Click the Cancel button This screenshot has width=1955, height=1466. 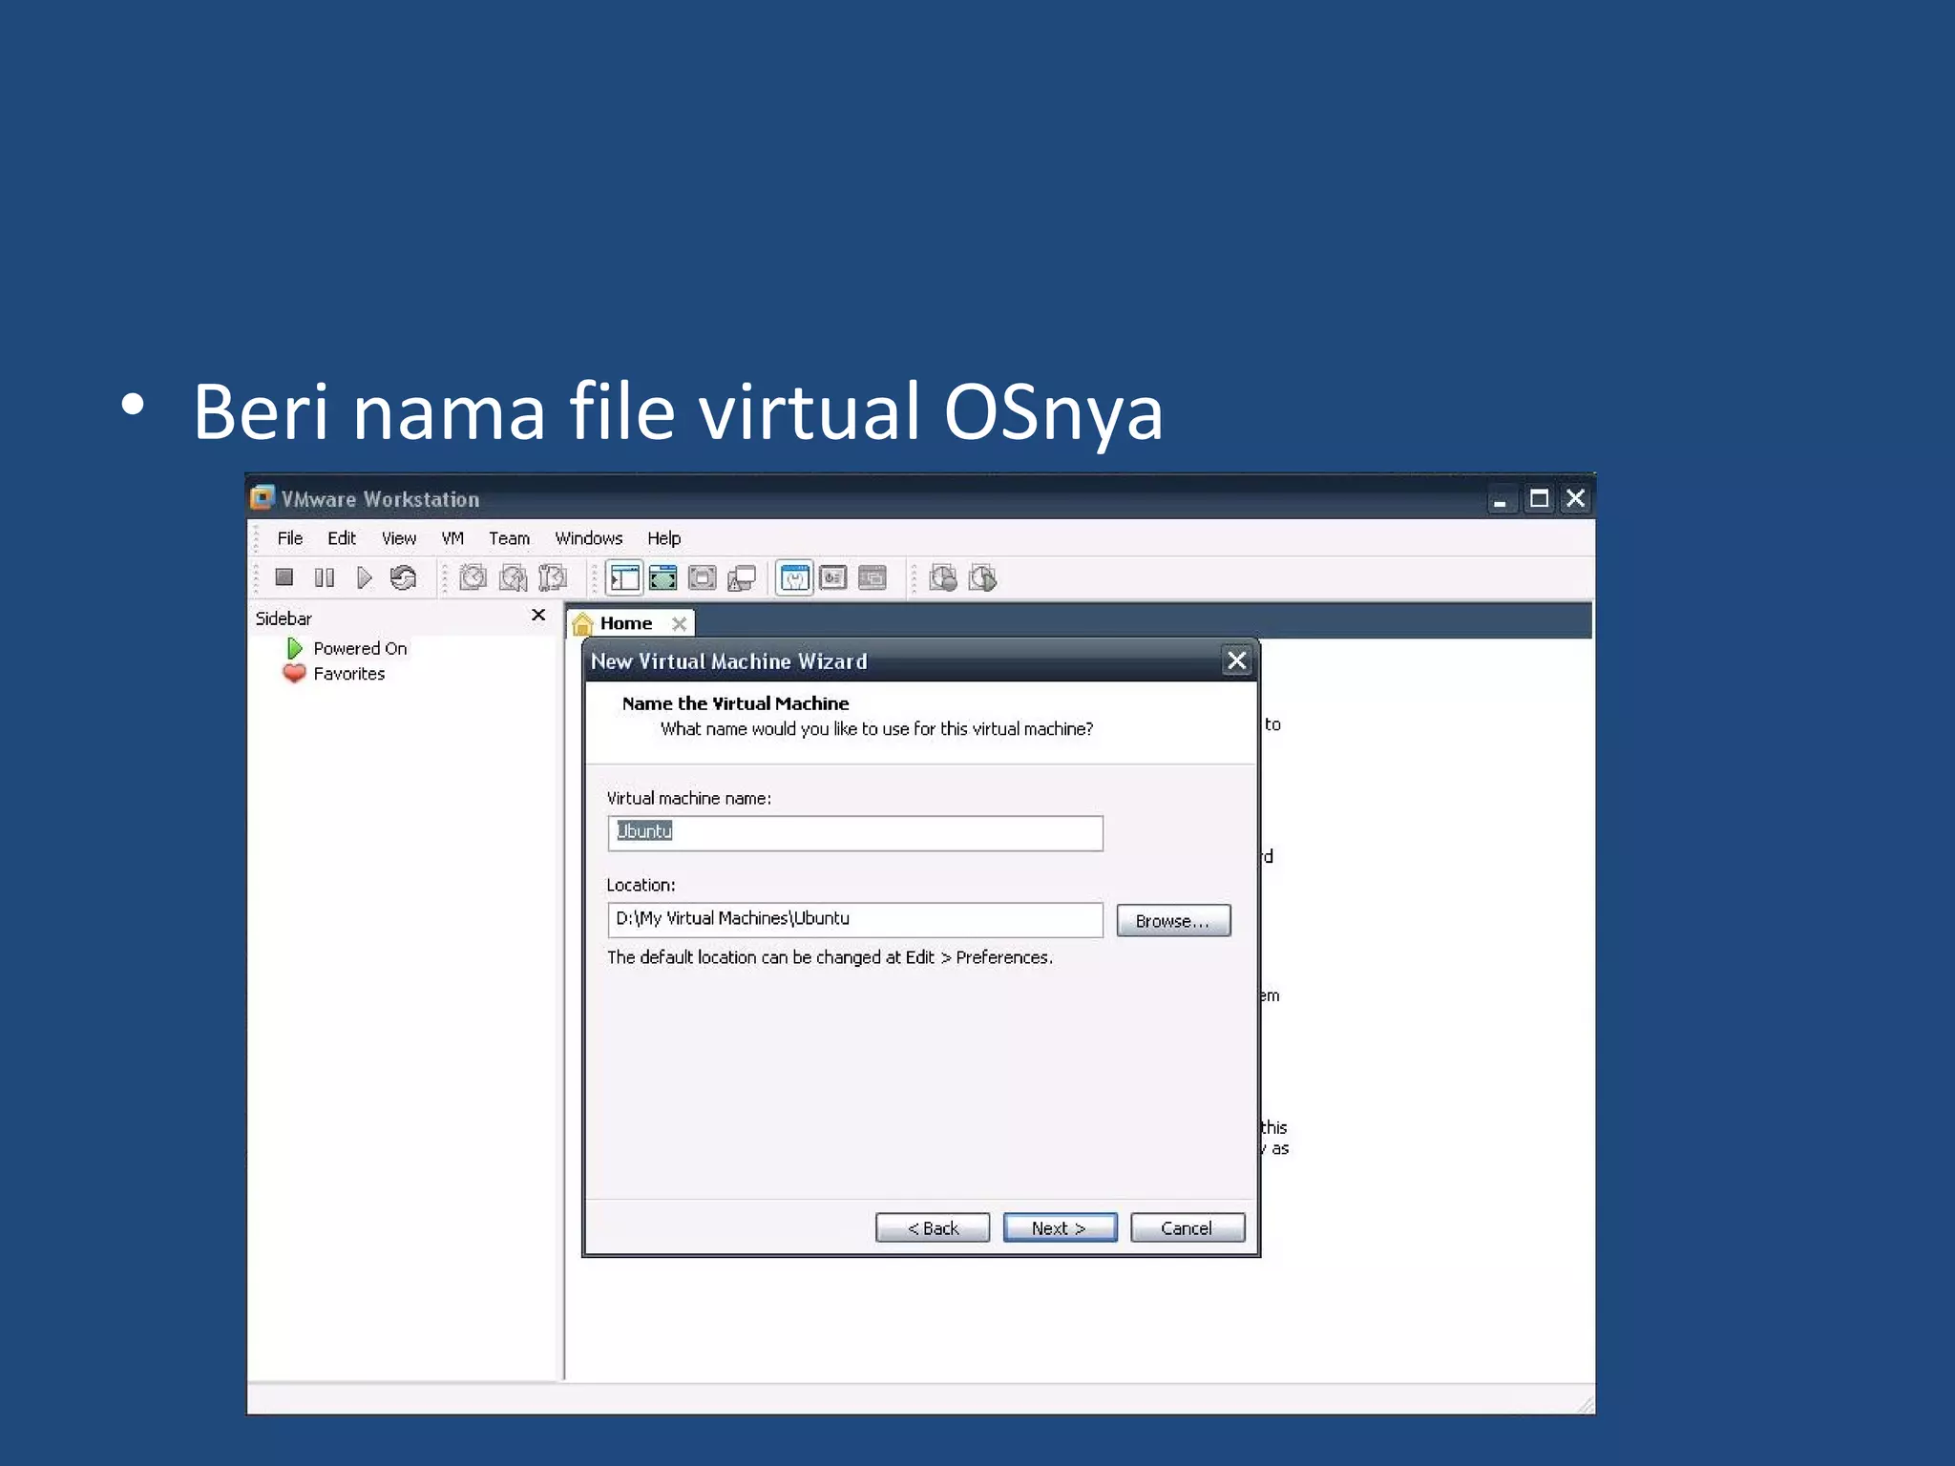pos(1188,1228)
